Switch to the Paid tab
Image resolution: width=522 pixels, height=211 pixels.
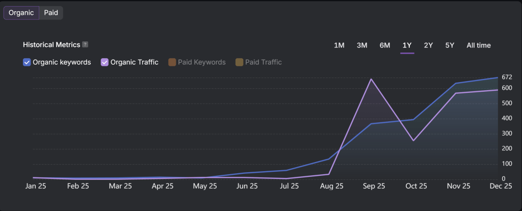click(51, 13)
